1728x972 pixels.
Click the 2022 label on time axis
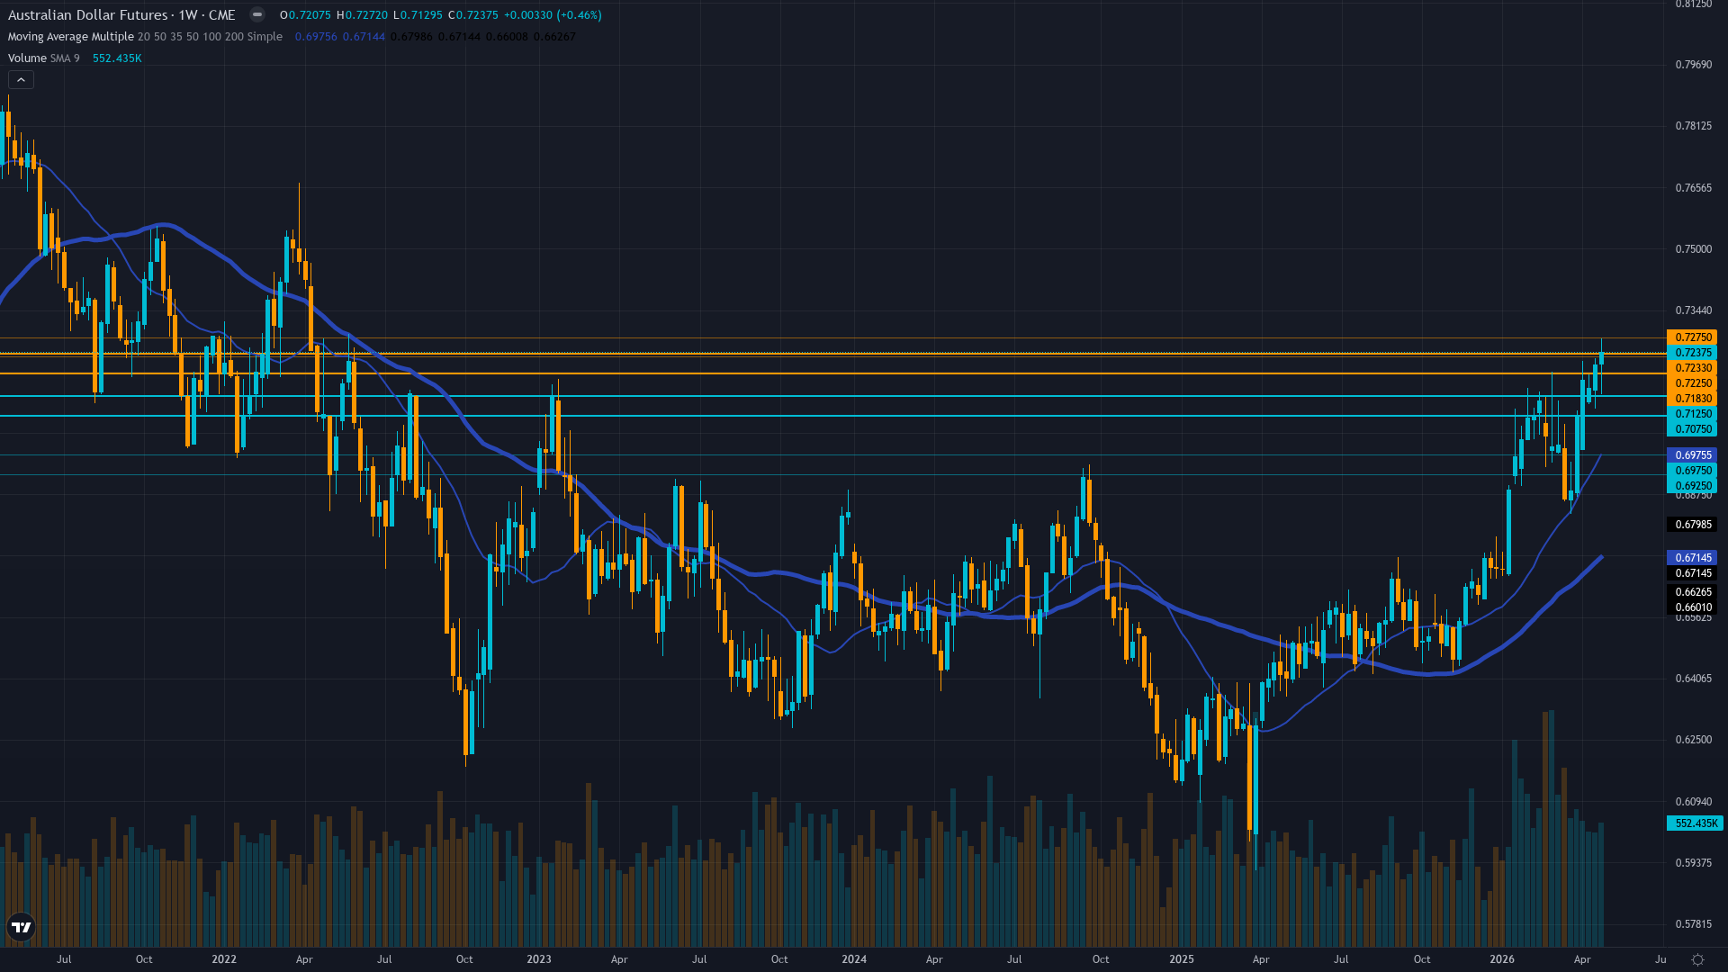click(224, 959)
